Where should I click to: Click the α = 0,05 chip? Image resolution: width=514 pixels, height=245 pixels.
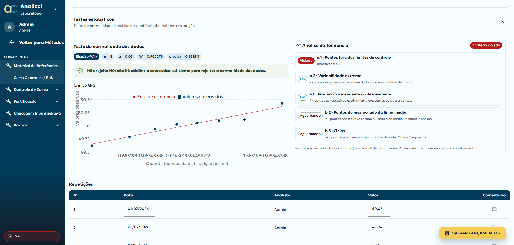(126, 57)
